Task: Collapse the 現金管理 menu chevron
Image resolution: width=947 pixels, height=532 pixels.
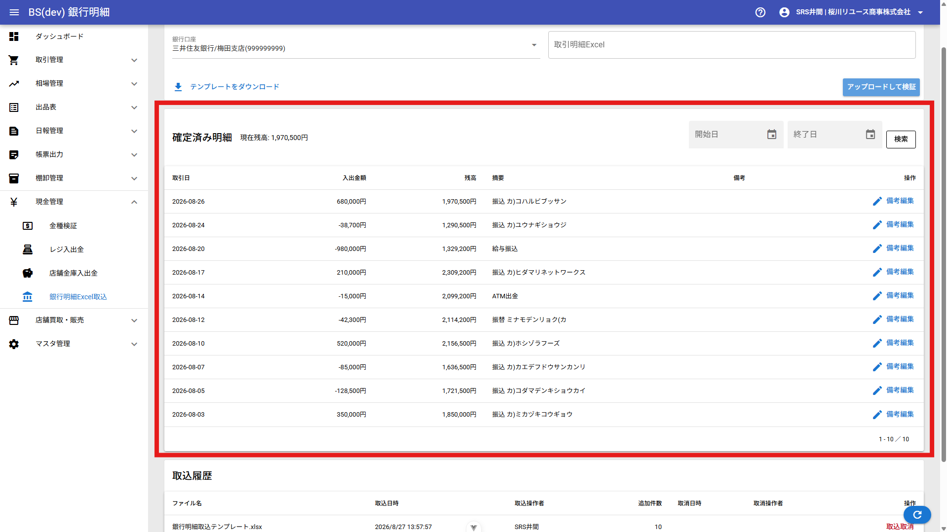Action: tap(134, 202)
